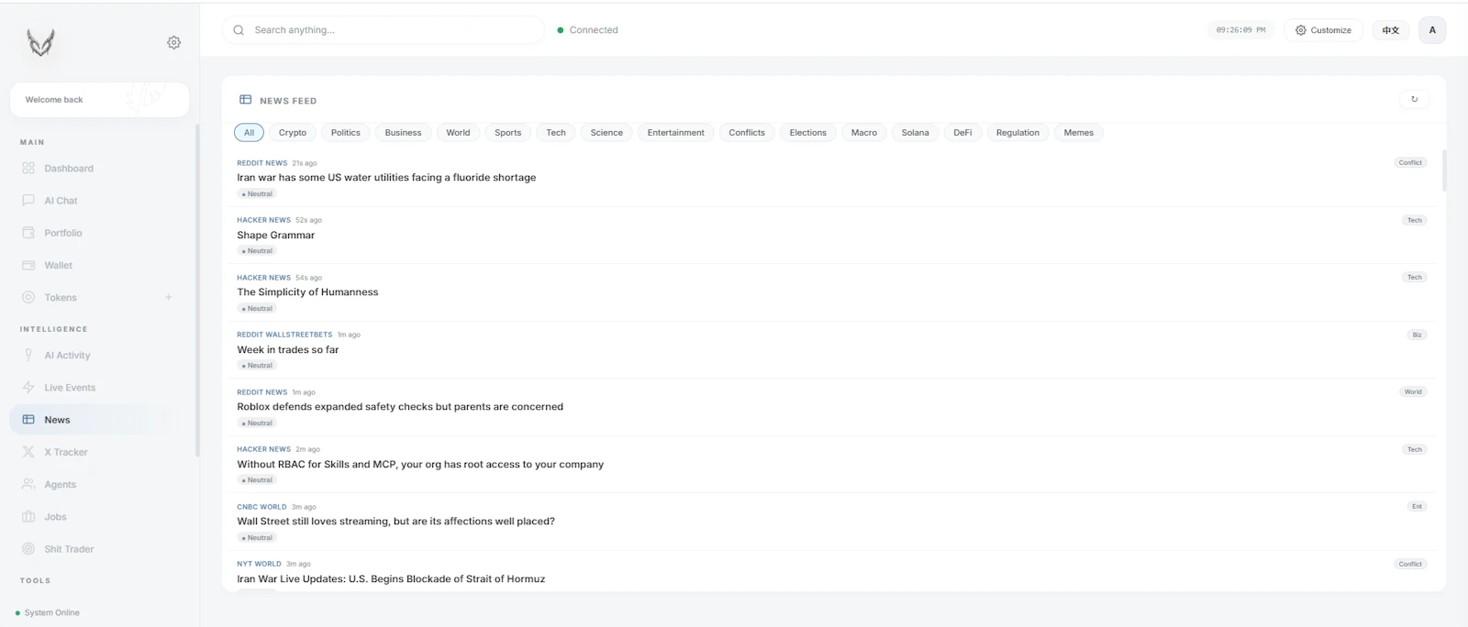The height and width of the screenshot is (627, 1468).
Task: Click the Customize button
Action: [x=1323, y=30]
